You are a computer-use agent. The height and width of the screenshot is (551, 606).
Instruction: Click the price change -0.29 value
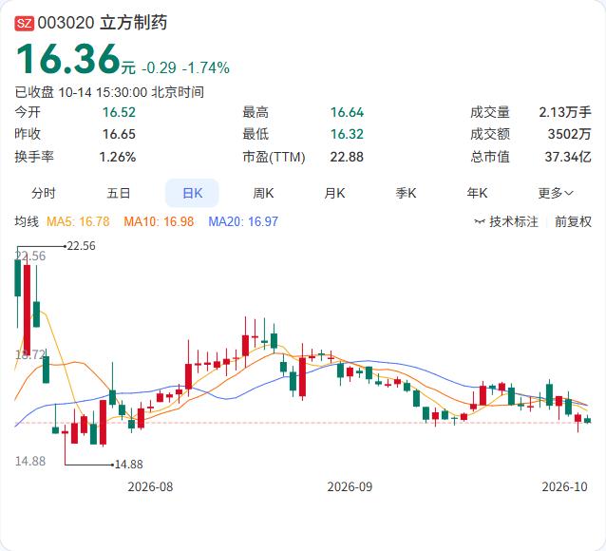coord(159,68)
